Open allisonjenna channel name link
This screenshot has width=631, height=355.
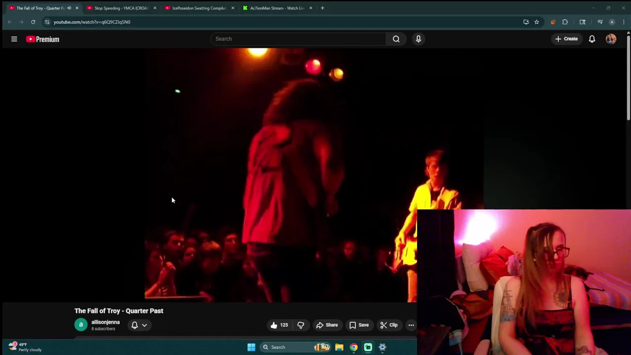[105, 322]
